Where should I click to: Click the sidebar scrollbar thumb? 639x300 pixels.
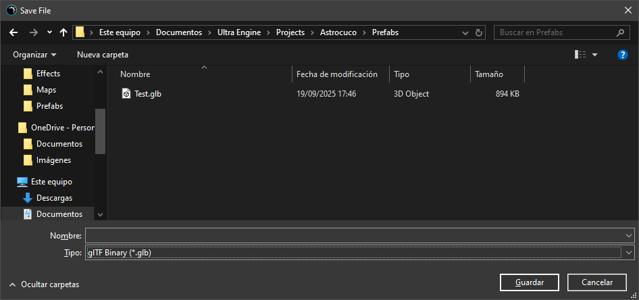[x=100, y=131]
